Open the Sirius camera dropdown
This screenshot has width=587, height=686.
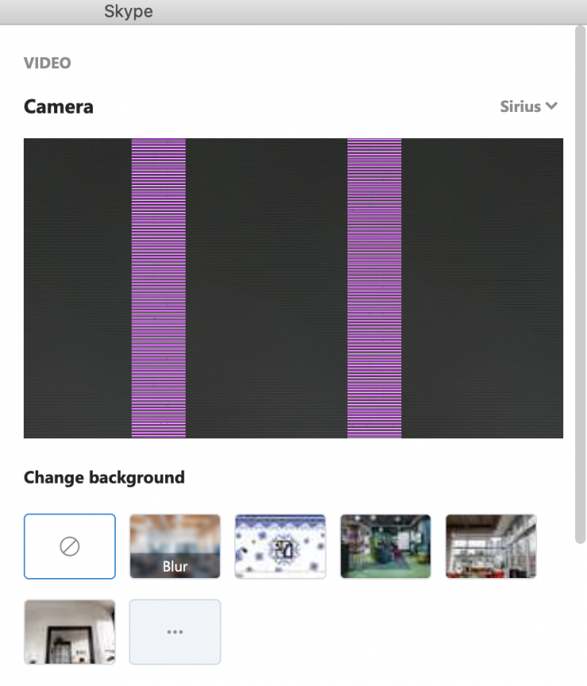(x=528, y=106)
